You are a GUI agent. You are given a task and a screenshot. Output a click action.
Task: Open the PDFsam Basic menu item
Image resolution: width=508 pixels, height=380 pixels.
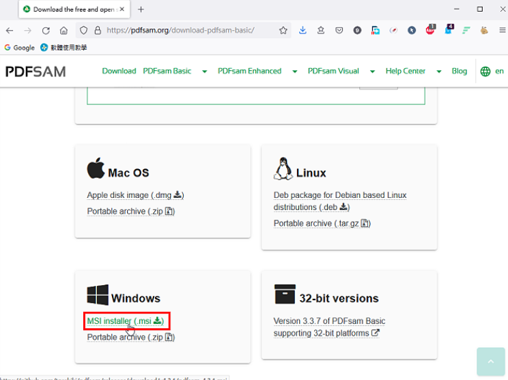[167, 71]
